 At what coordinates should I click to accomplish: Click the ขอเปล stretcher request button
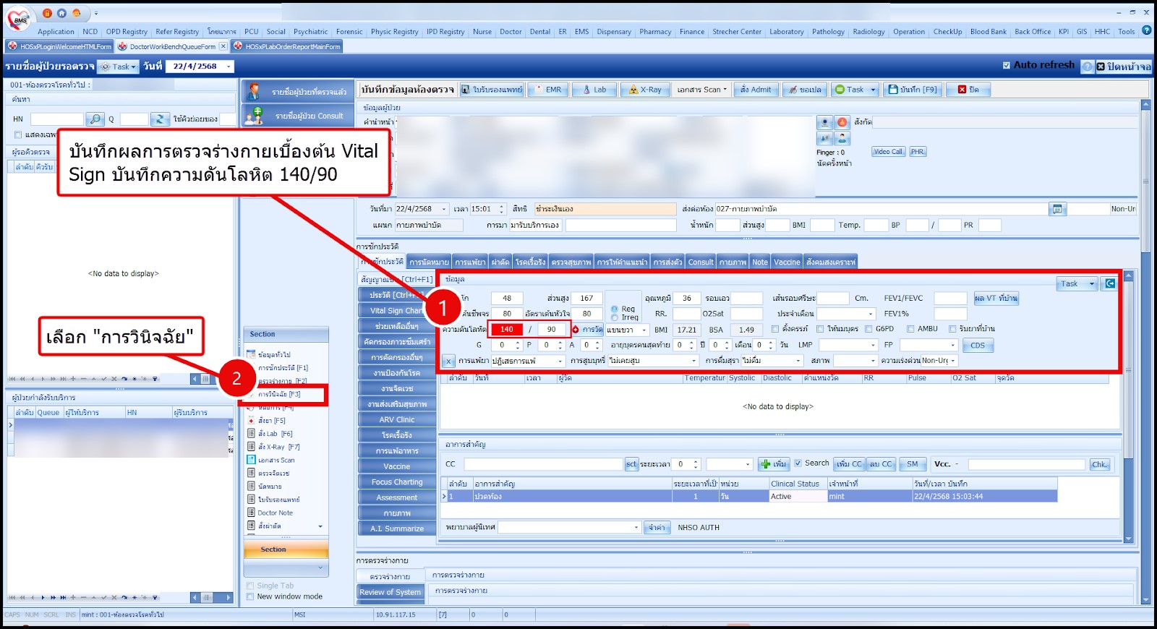click(x=805, y=90)
